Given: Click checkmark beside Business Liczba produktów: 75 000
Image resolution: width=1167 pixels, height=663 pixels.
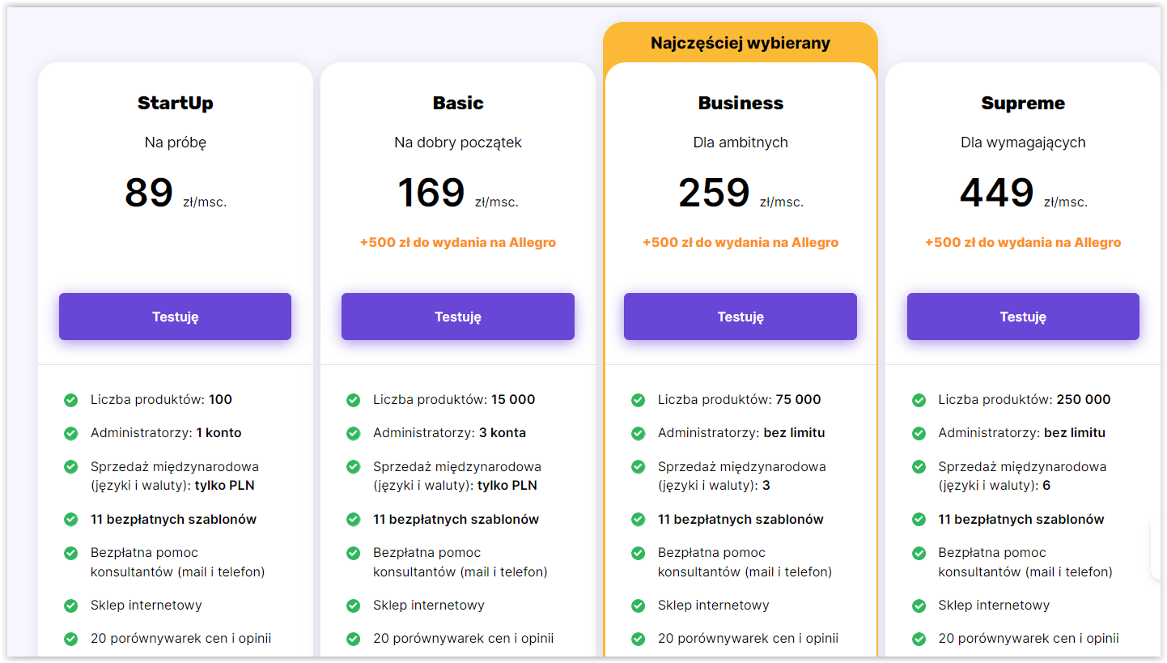Looking at the screenshot, I should click(639, 400).
